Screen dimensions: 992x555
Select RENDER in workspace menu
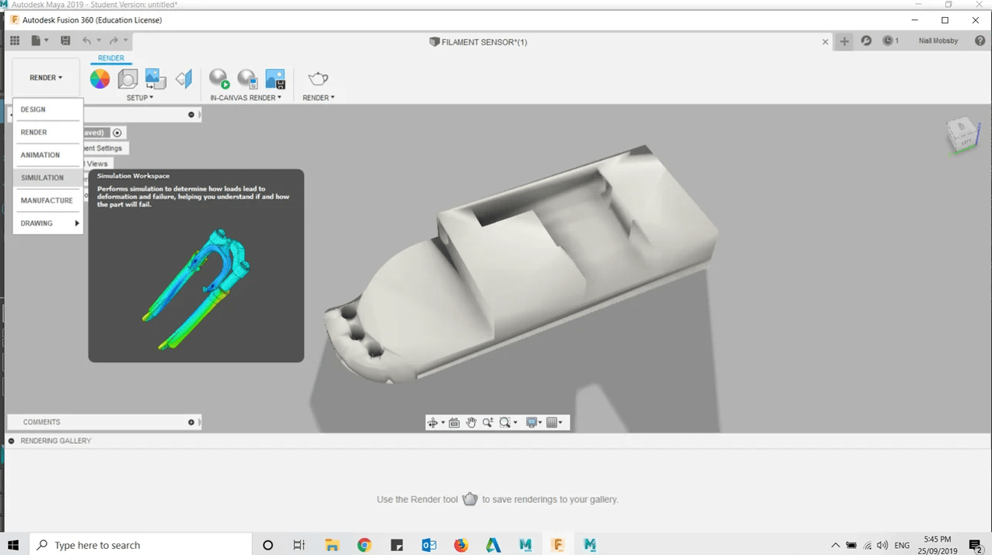pos(47,132)
